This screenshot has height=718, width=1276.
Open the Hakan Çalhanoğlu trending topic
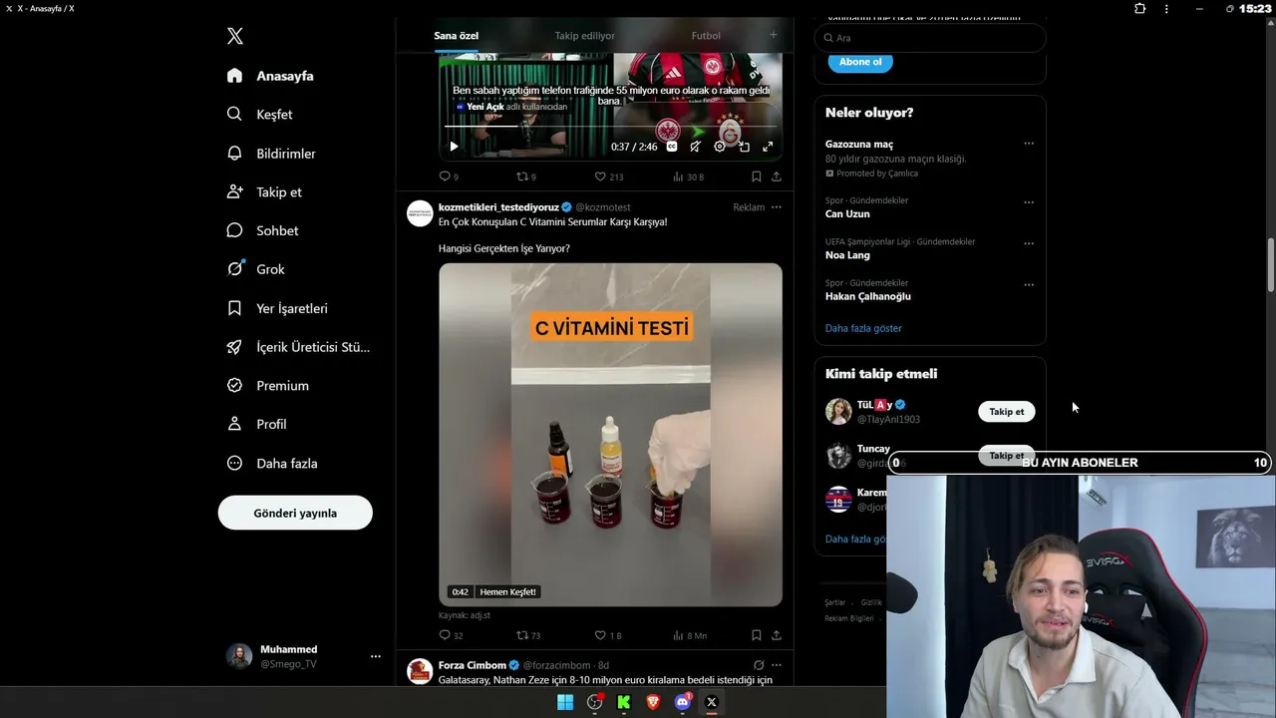tap(868, 296)
